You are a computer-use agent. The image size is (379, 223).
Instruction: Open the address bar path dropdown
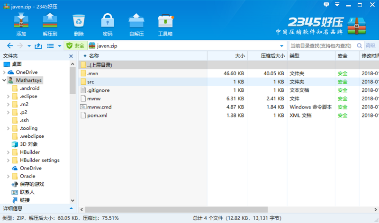[x=281, y=45]
